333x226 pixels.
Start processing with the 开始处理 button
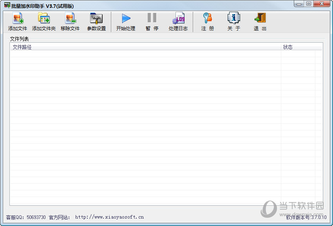[126, 22]
